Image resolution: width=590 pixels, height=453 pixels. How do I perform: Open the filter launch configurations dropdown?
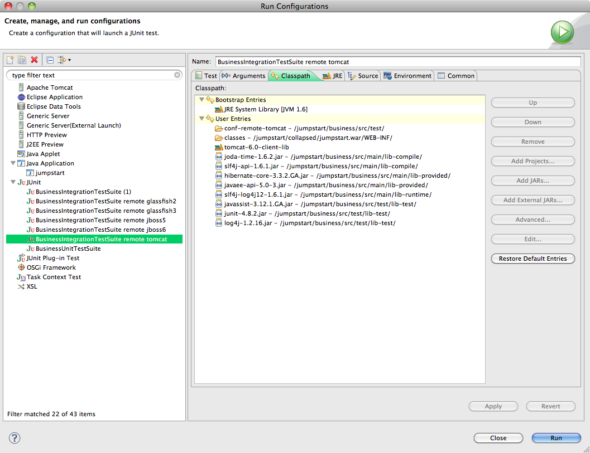[64, 60]
